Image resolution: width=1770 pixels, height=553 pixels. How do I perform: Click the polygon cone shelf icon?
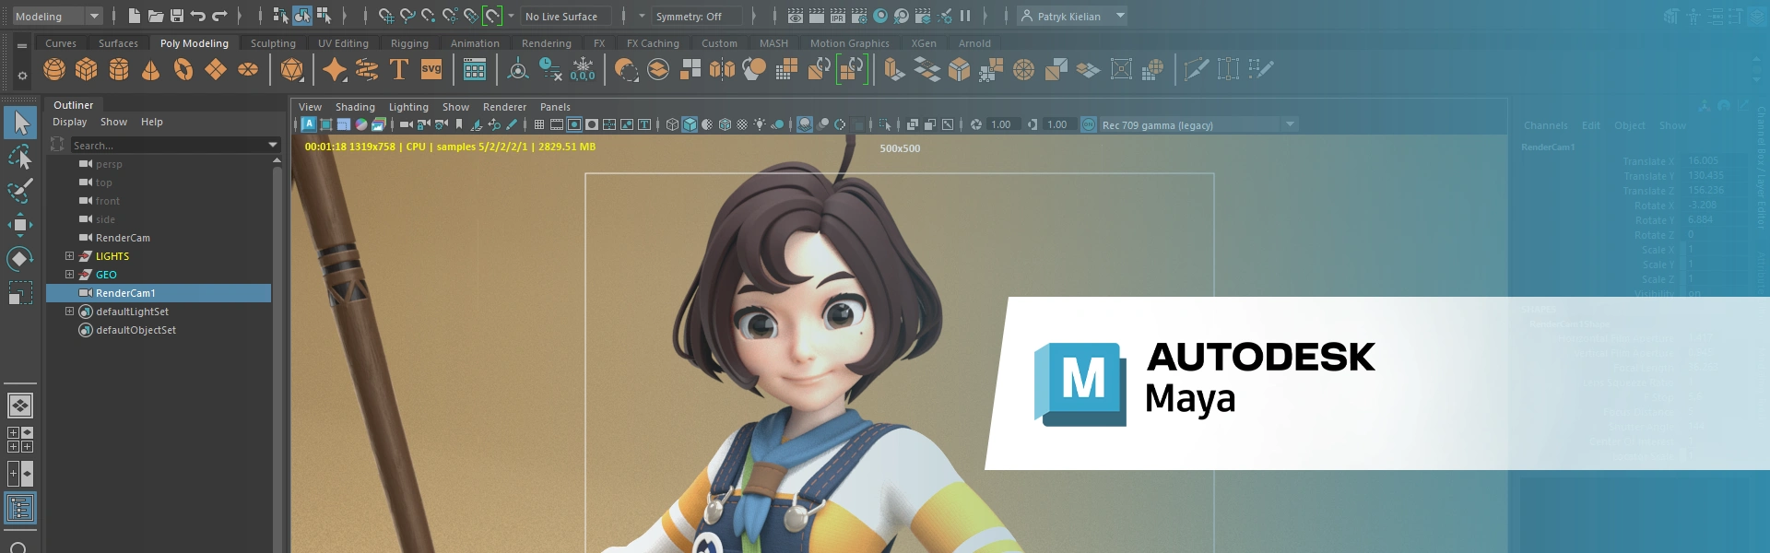150,69
